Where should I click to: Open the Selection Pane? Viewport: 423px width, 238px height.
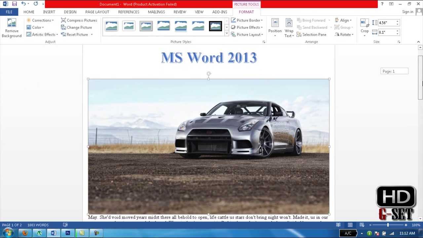point(311,34)
